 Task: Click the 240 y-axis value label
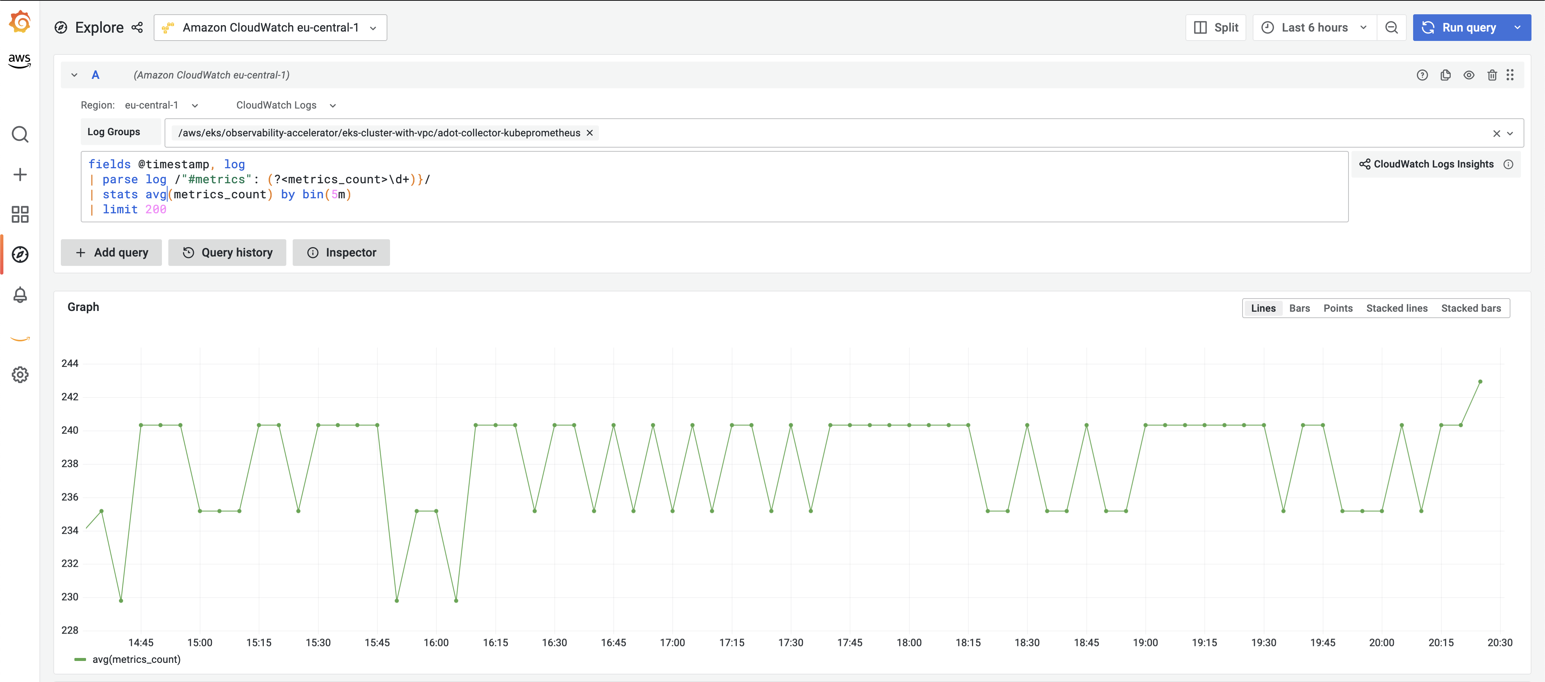pos(70,430)
